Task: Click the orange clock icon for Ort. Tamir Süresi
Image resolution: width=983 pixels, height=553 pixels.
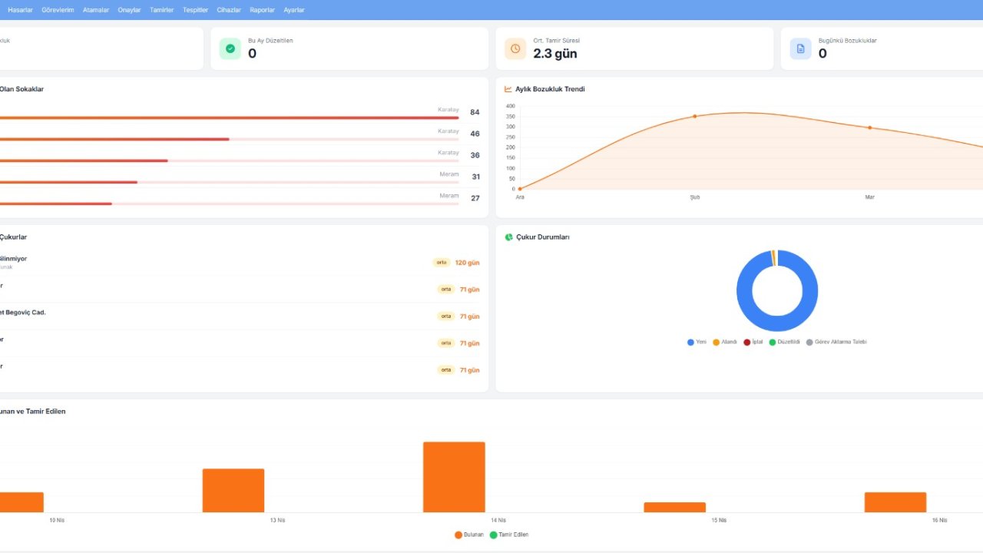Action: [x=515, y=48]
